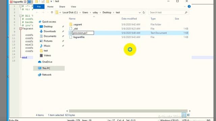Image resolution: width=216 pixels, height=121 pixels.
Task: Open the File tab in File Explorer
Action: [39, 7]
